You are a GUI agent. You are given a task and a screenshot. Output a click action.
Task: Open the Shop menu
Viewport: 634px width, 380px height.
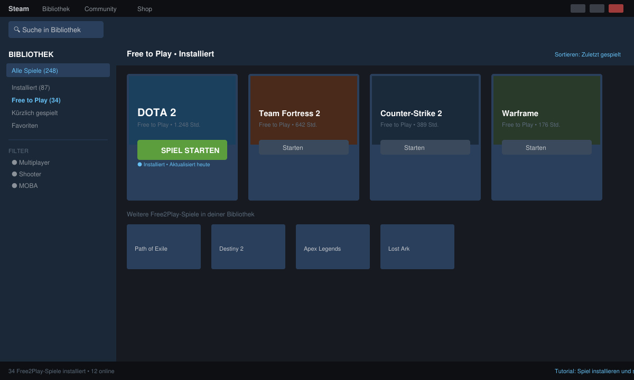(x=145, y=9)
